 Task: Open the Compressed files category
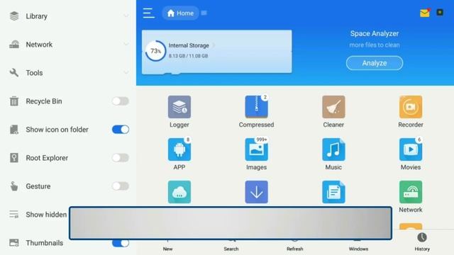tap(256, 112)
